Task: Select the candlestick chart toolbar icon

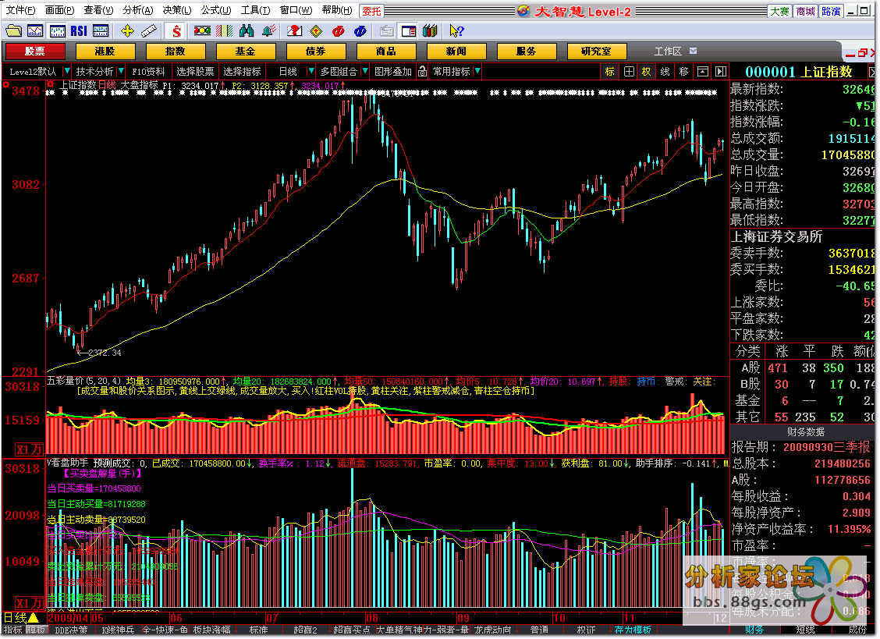Action: [57, 31]
